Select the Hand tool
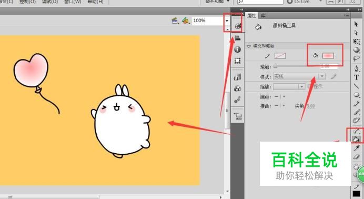 [x=356, y=166]
